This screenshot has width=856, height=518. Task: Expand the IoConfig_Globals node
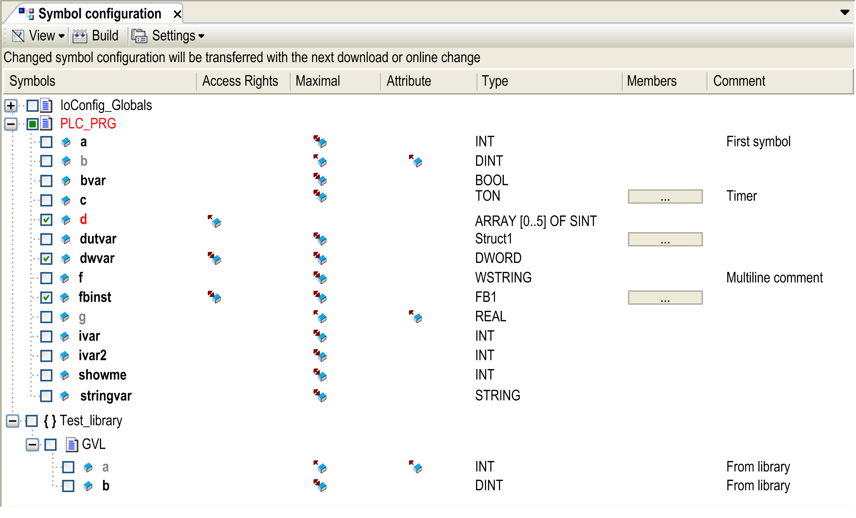[10, 105]
